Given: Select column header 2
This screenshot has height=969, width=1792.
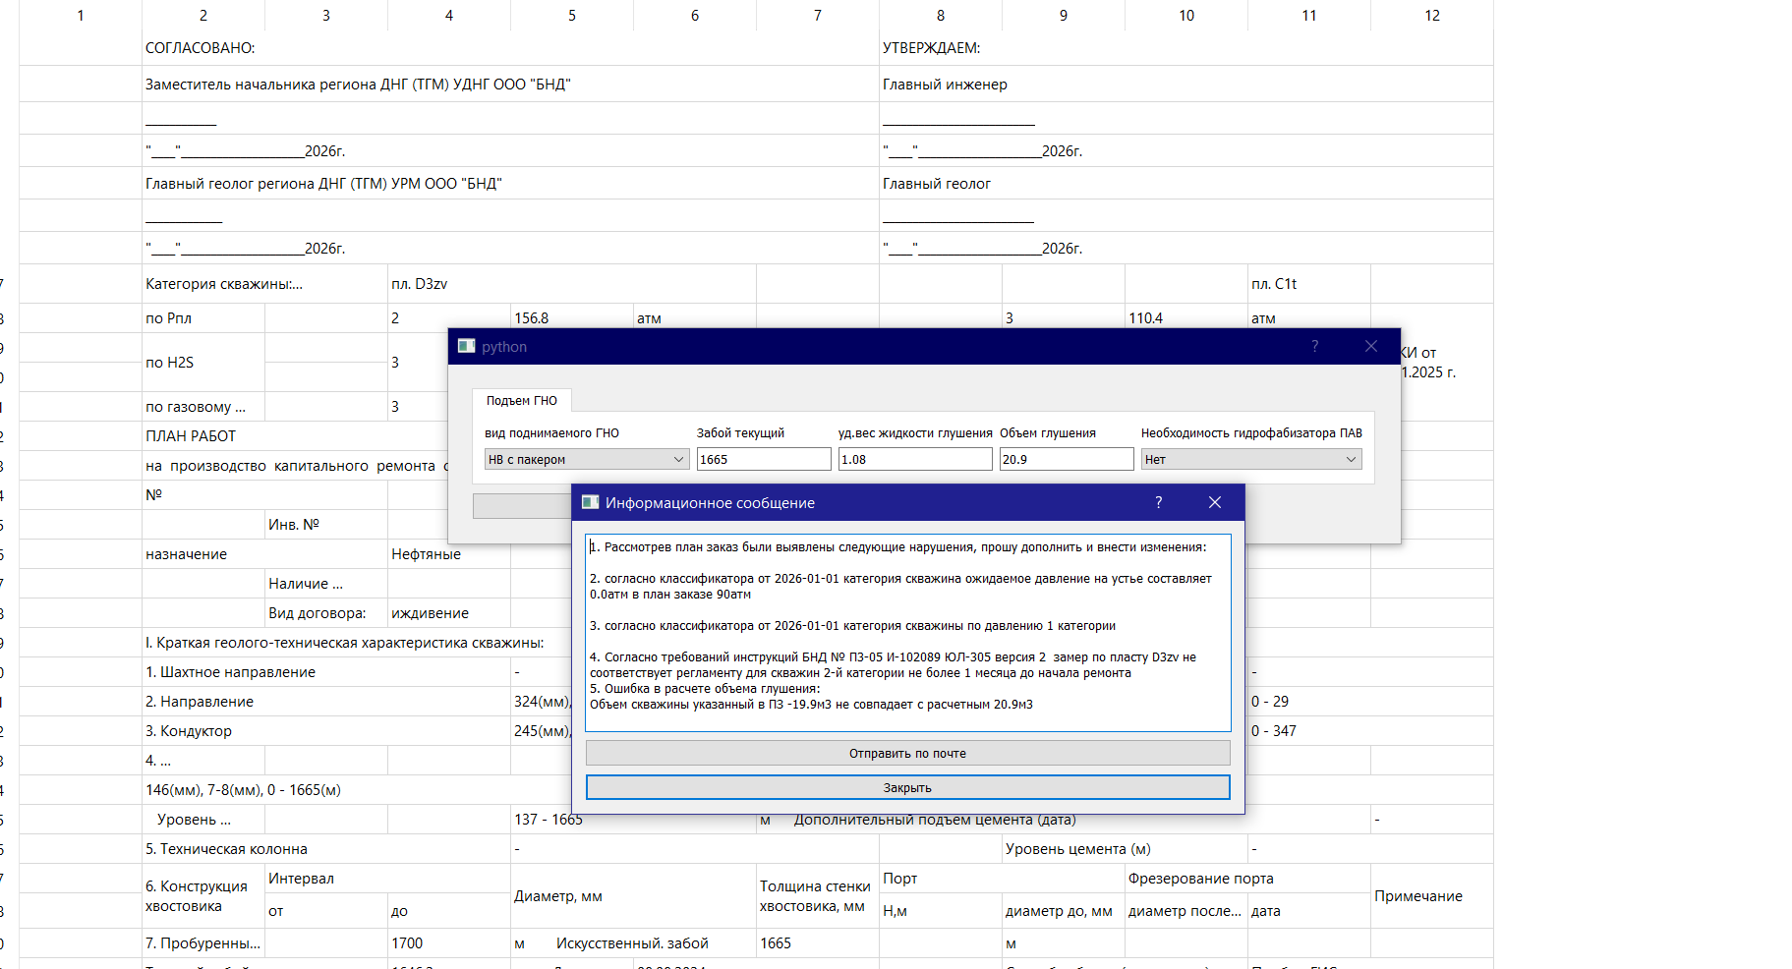Looking at the screenshot, I should 203,16.
